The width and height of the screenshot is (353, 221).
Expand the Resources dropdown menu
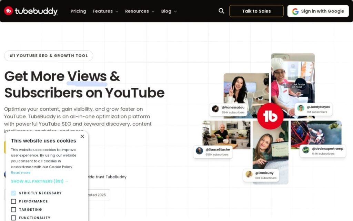(x=140, y=11)
